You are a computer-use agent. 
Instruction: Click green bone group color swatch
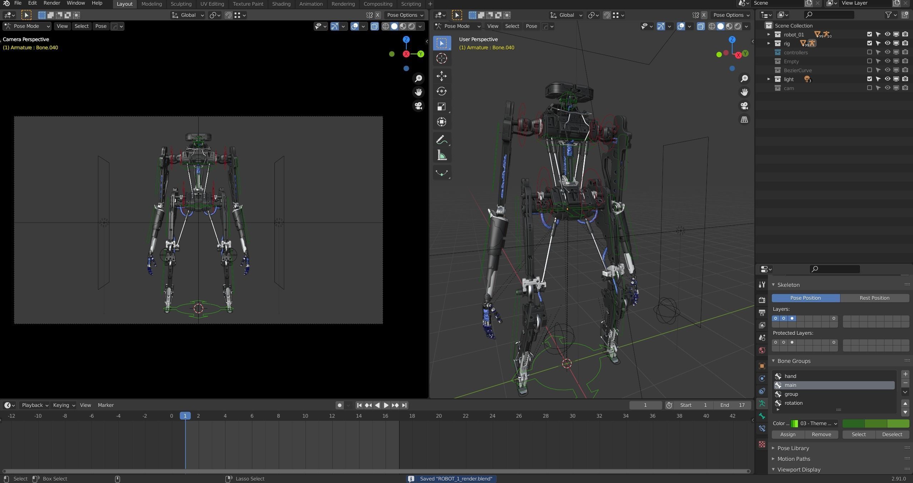click(876, 423)
